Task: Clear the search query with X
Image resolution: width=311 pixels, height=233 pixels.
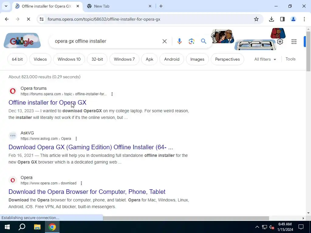Action: point(164,41)
